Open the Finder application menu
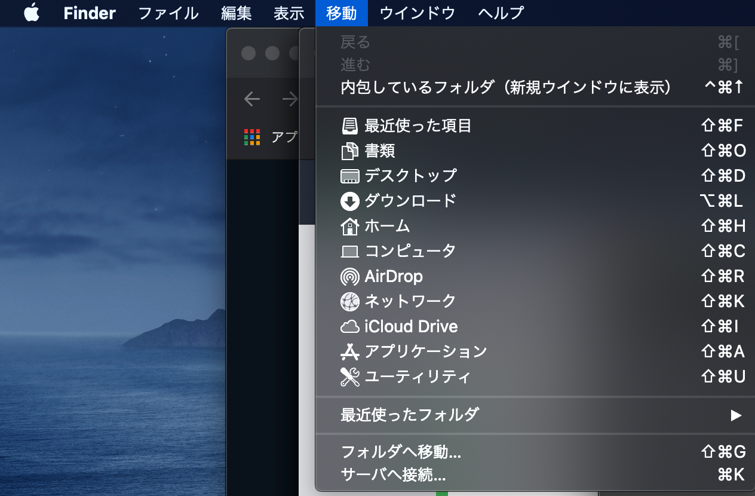The height and width of the screenshot is (496, 755). pyautogui.click(x=90, y=13)
